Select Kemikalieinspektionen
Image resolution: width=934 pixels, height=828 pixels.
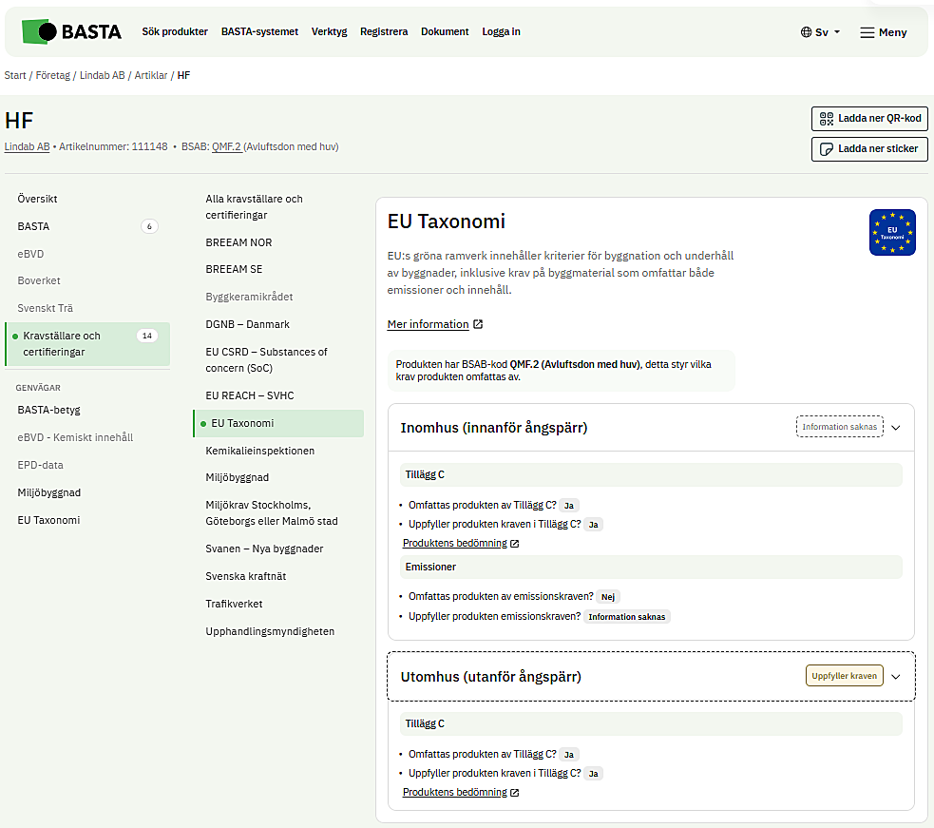coord(259,452)
